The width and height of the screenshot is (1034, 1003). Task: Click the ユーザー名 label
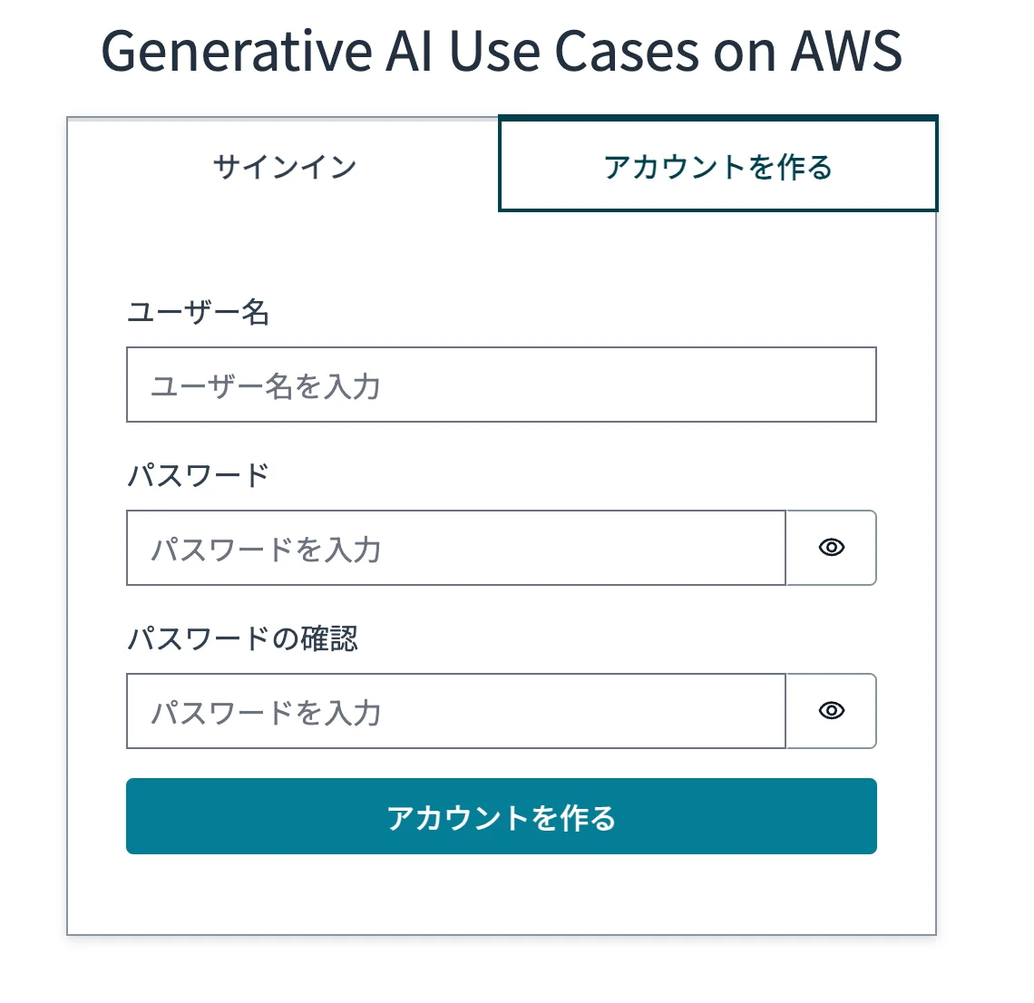pos(198,312)
